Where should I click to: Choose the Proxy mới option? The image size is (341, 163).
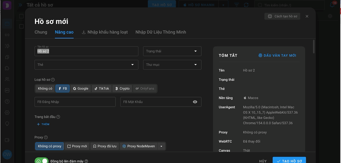[x=77, y=146]
